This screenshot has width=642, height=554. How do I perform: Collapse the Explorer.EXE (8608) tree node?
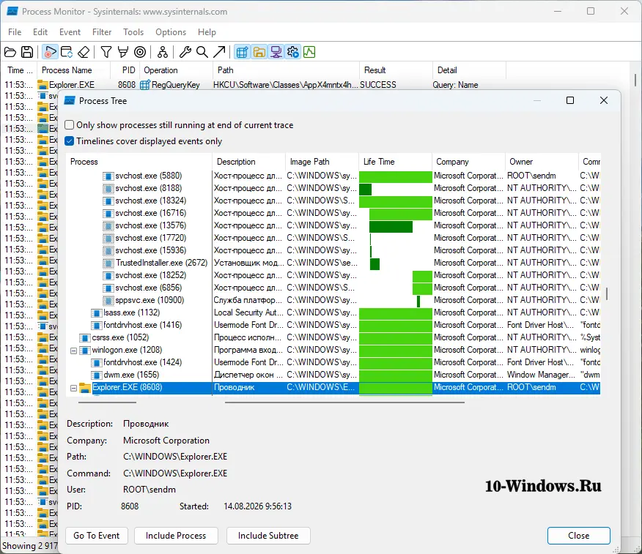click(x=74, y=389)
